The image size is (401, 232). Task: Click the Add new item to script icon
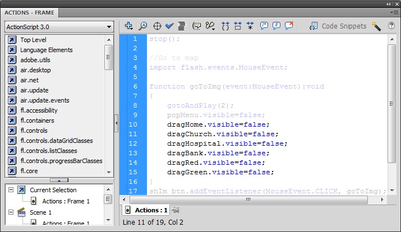(128, 26)
